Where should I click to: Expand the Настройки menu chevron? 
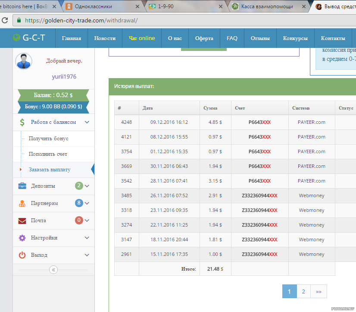pyautogui.click(x=87, y=238)
